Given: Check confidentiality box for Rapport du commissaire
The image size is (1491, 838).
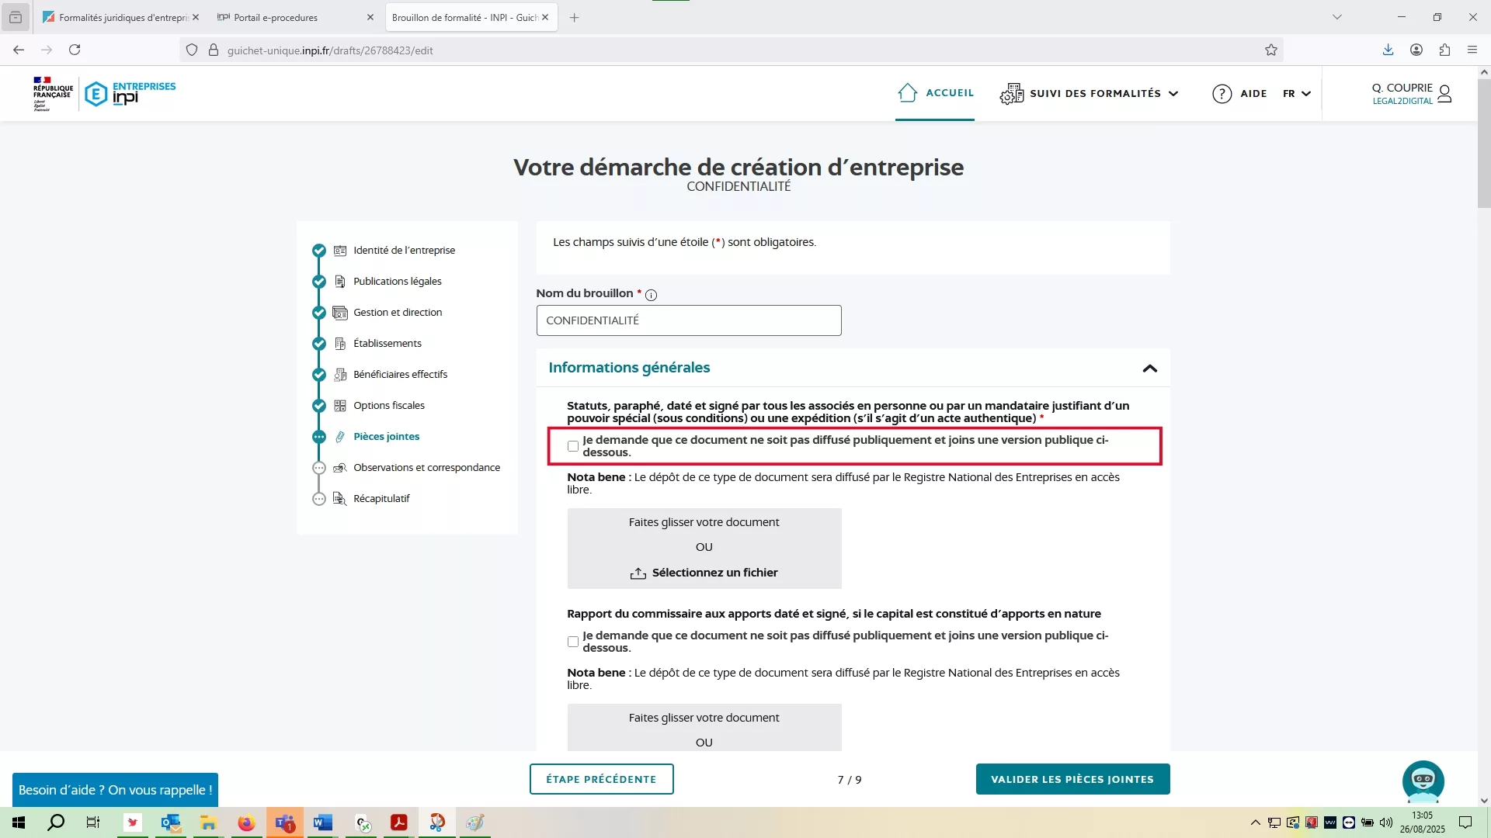Looking at the screenshot, I should coord(573,642).
